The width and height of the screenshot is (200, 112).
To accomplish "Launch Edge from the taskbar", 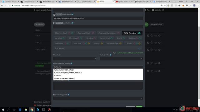I will [x=20, y=110].
